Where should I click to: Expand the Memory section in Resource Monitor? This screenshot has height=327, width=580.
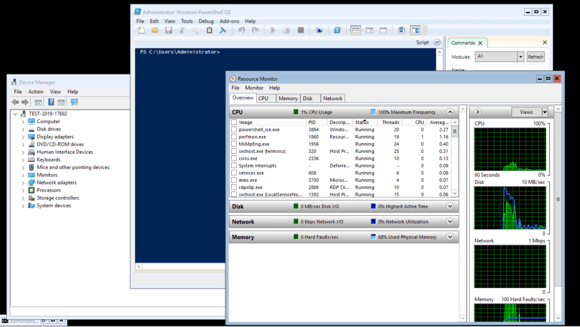(450, 237)
